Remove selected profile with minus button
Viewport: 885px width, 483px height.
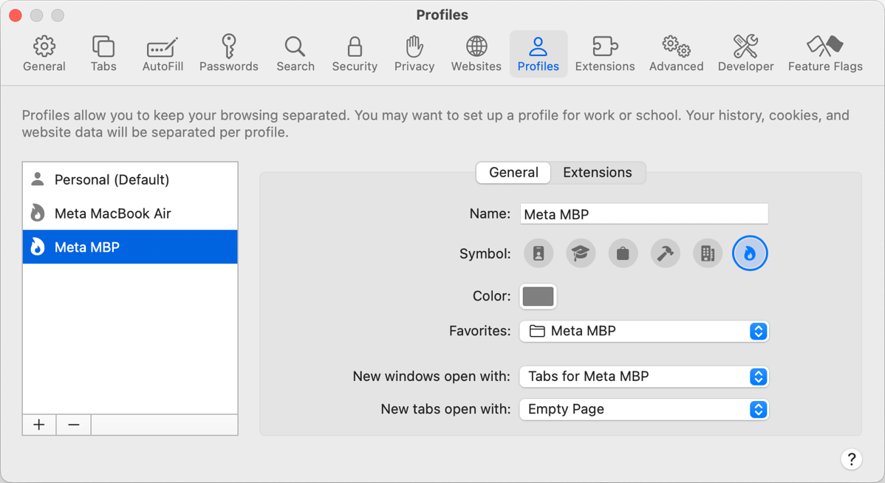74,425
